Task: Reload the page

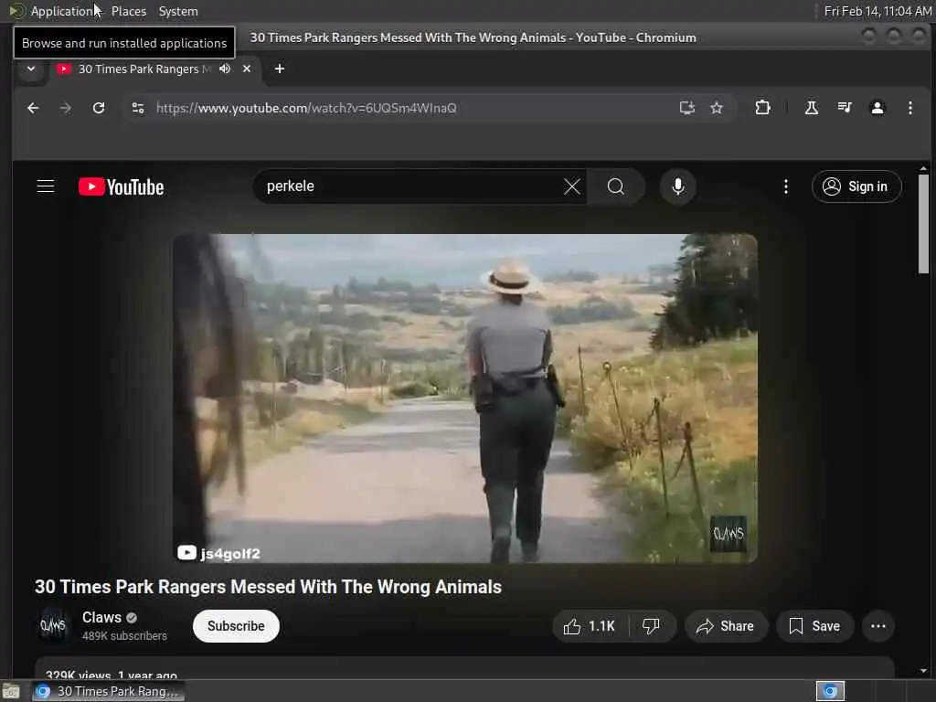Action: (99, 108)
